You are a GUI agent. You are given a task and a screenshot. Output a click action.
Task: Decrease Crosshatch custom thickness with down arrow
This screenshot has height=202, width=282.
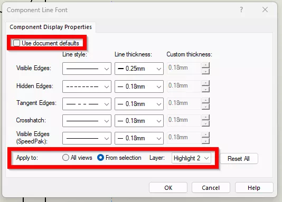point(205,124)
